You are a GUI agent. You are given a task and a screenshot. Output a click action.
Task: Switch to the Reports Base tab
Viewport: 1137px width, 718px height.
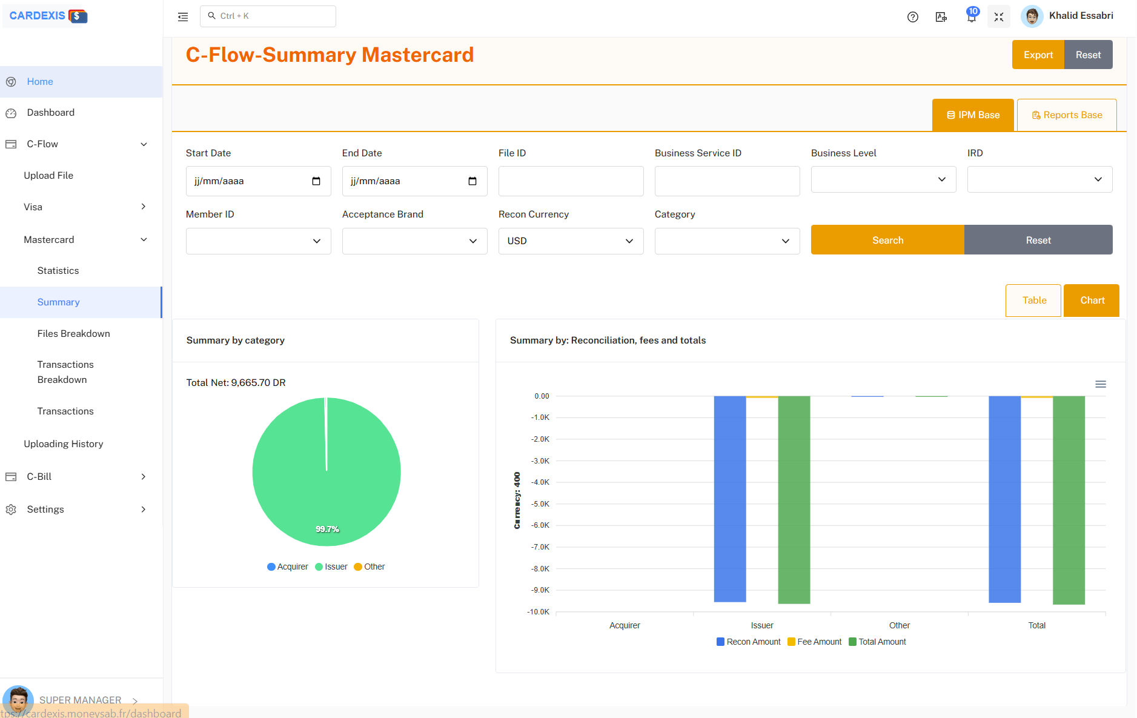click(x=1067, y=115)
